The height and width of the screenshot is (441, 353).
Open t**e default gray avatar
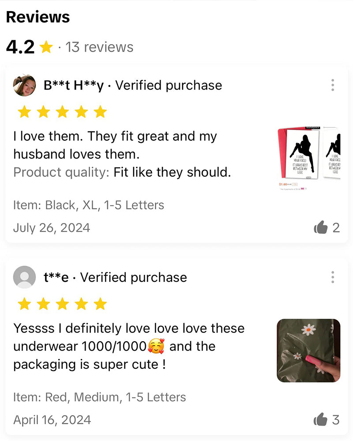25,277
